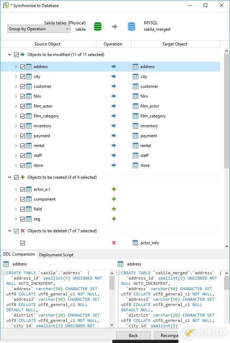Uncheck the customer table checkbox

pos(23,86)
